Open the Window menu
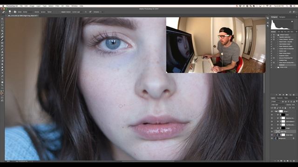The image size is (298, 167). (x=74, y=6)
